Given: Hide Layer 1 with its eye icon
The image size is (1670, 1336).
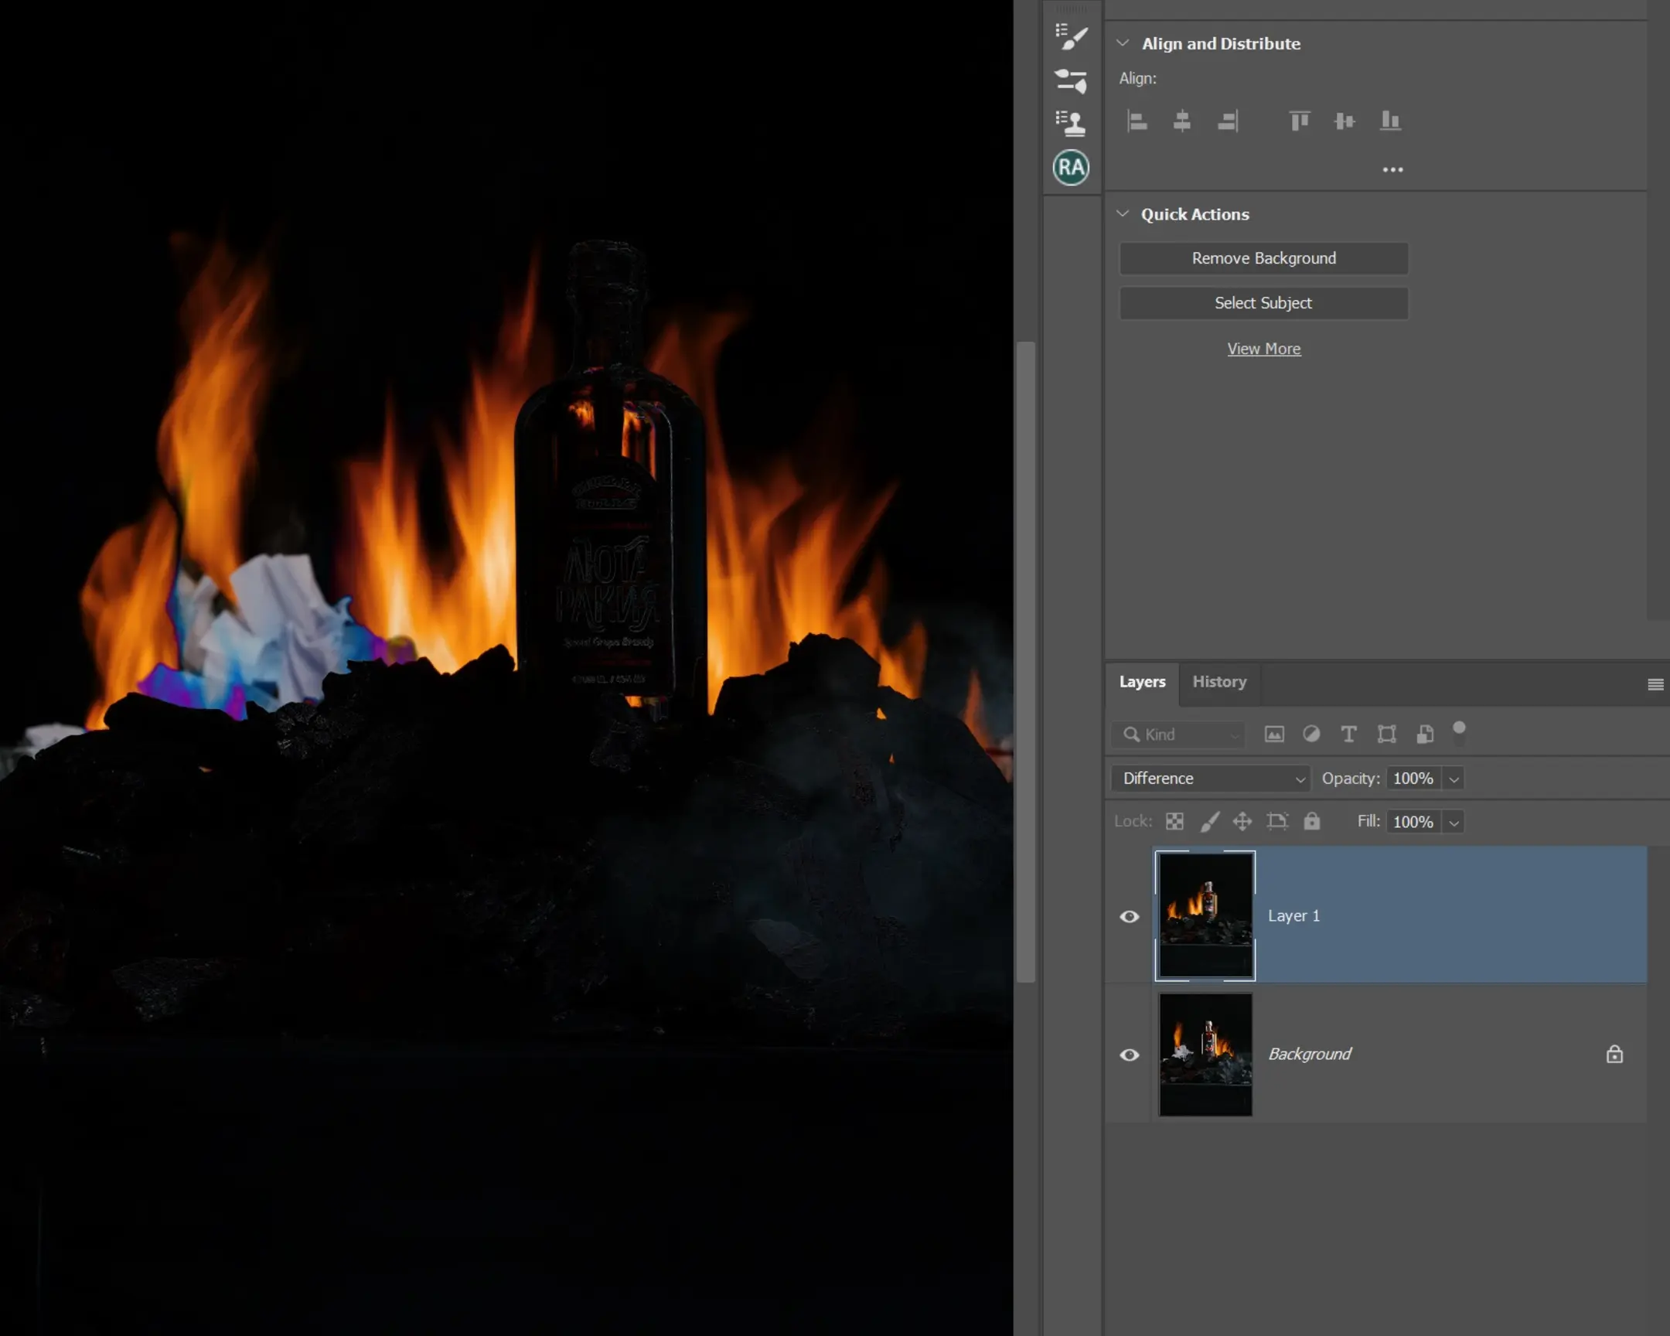Looking at the screenshot, I should pyautogui.click(x=1130, y=917).
